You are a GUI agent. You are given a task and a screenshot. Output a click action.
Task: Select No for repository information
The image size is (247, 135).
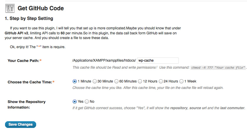pyautogui.click(x=87, y=102)
